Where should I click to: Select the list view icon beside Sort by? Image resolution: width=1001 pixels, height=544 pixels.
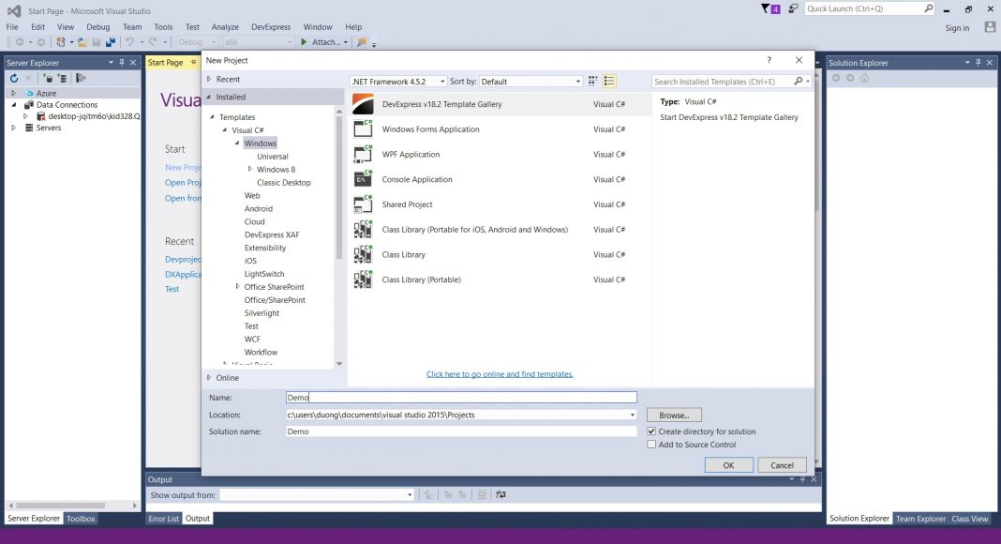point(608,81)
